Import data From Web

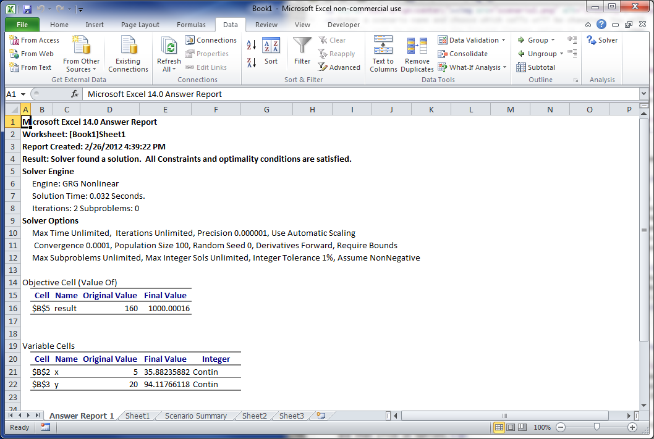[x=32, y=54]
